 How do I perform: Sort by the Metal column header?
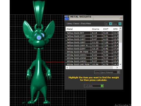pos(78,29)
